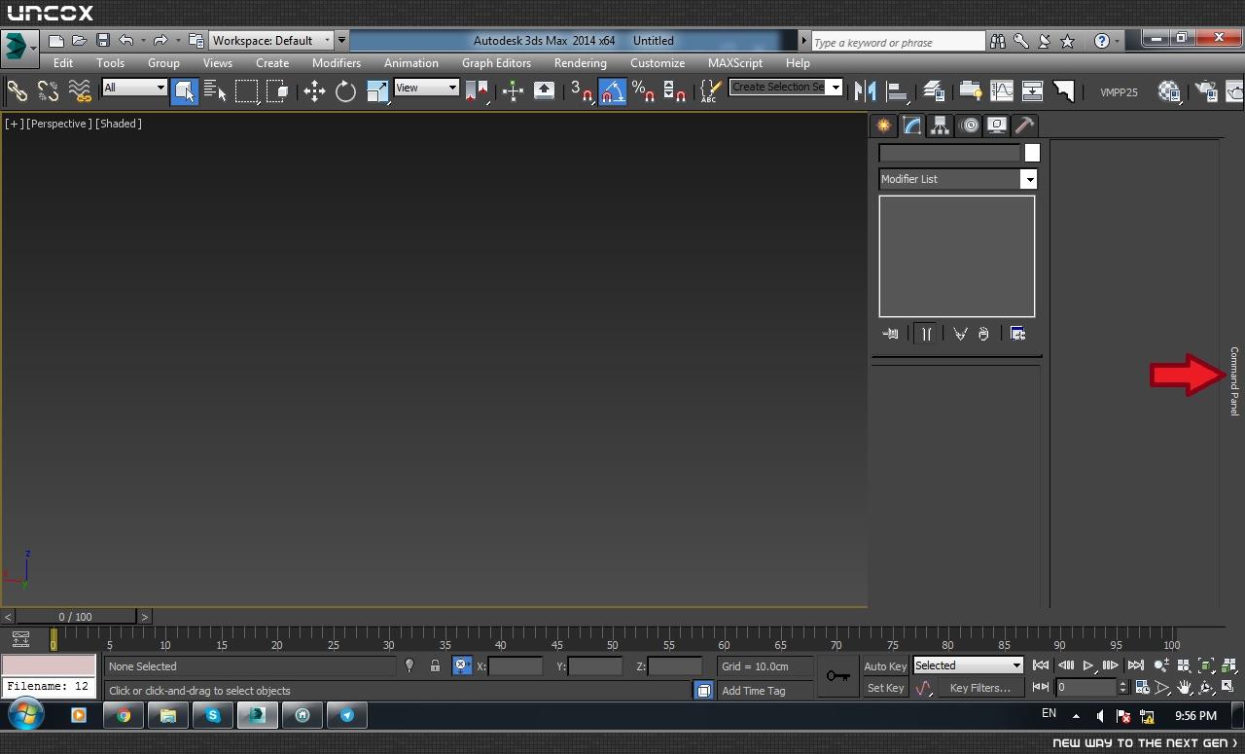Select the Orbit viewport tool
Viewport: 1245px width, 754px height.
tap(1206, 688)
